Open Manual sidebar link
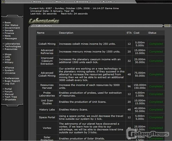This screenshot has height=141, width=172. tap(9, 94)
